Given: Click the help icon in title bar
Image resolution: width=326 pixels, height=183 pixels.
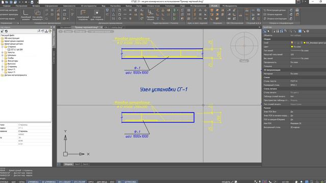Looking at the screenshot, I should click(303, 2).
